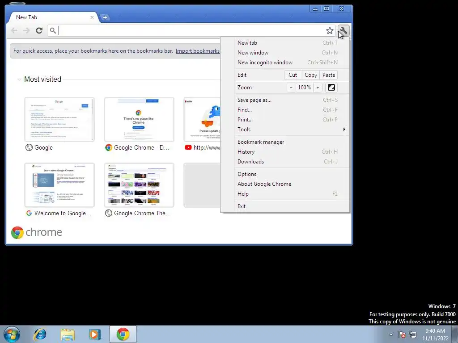Click the Paste button

tap(329, 75)
